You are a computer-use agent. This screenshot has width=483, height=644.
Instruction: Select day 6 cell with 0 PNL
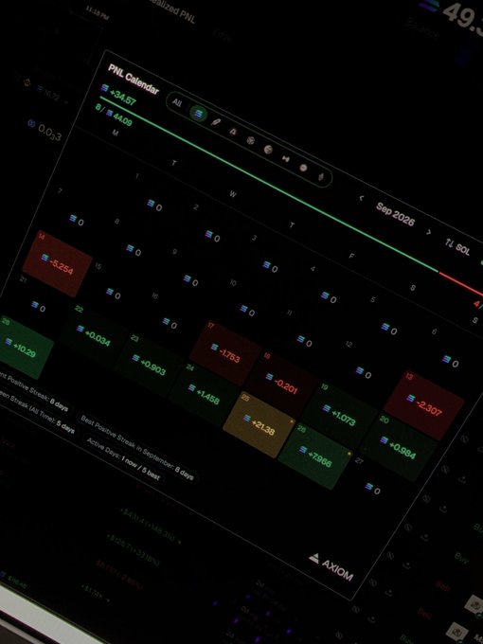point(450,362)
